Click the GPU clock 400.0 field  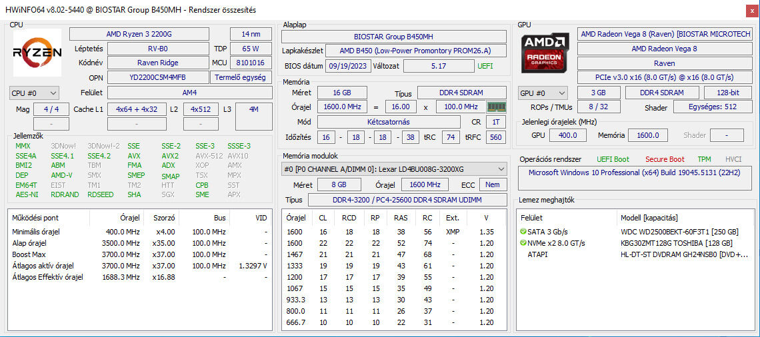pyautogui.click(x=567, y=136)
